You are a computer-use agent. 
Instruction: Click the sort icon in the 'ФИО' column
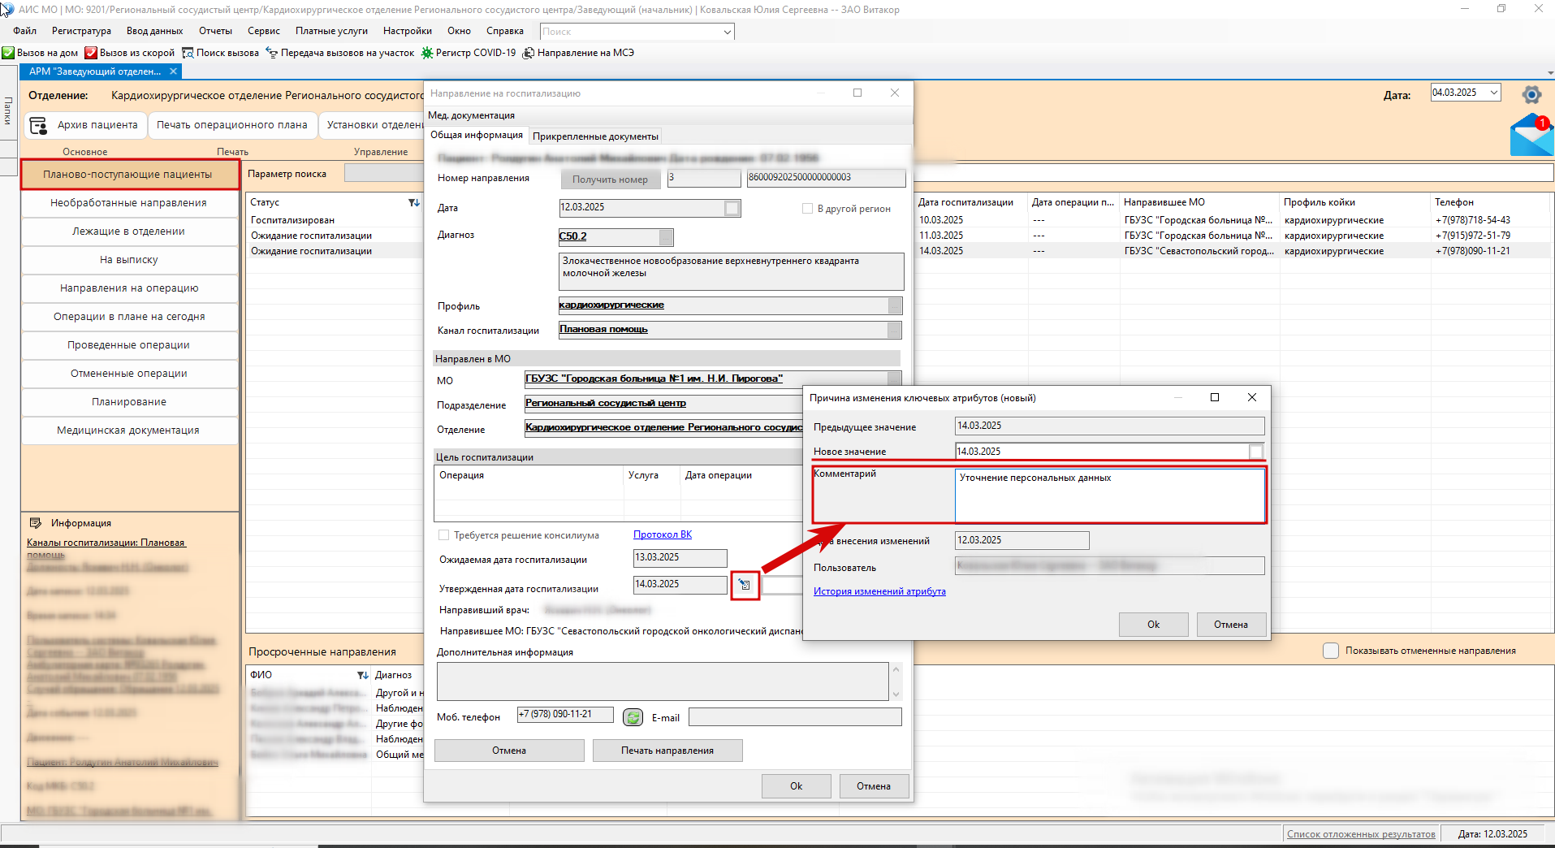pos(363,675)
